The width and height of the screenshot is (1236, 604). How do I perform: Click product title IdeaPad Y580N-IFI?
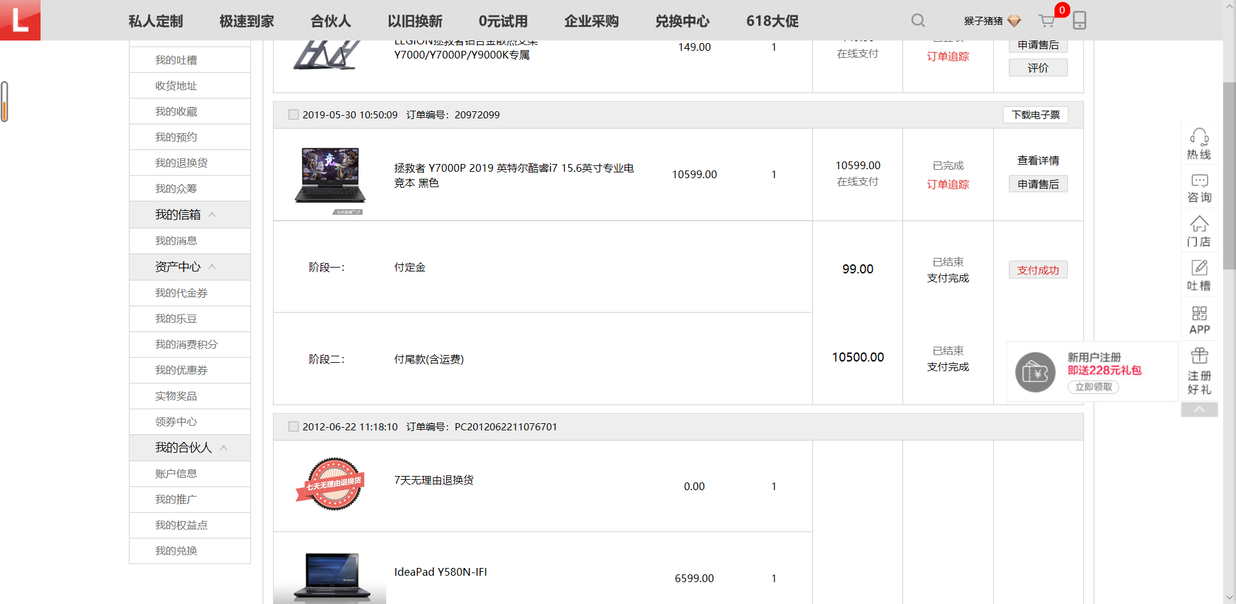(x=440, y=572)
